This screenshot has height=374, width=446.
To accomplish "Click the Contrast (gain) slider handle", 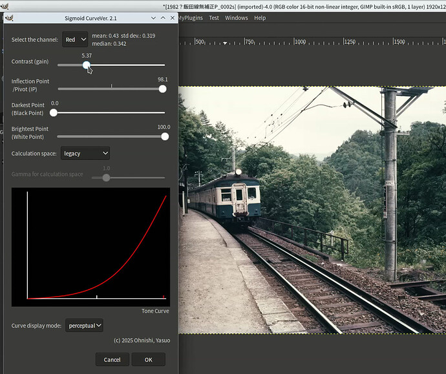I will pyautogui.click(x=87, y=65).
